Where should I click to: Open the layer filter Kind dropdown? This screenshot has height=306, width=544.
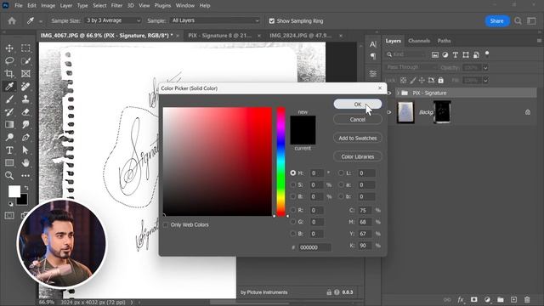(405, 54)
